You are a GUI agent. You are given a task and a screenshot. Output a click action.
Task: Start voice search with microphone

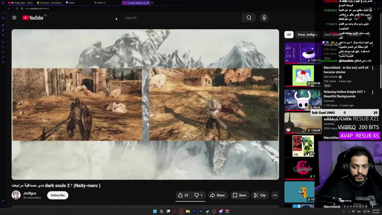264,18
